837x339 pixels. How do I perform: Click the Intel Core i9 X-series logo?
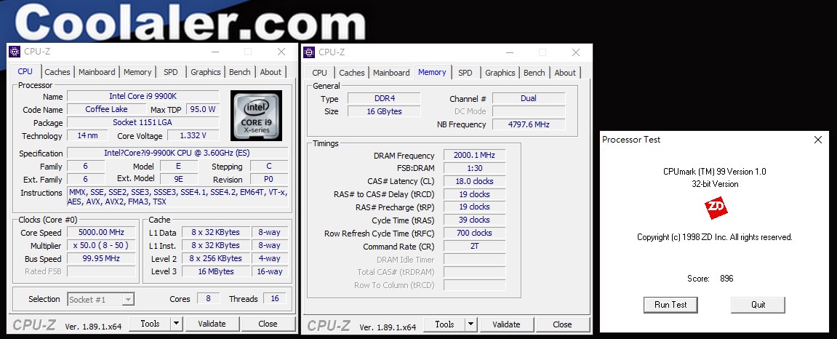coord(256,116)
